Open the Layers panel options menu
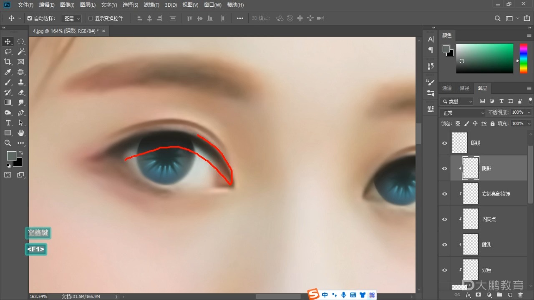This screenshot has height=300, width=534. point(529,88)
